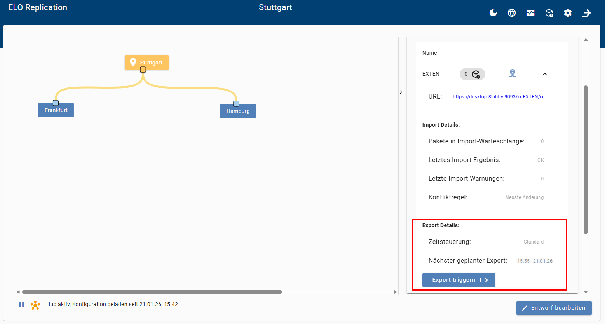
Task: Click the ELO Replication title
Action: (38, 7)
